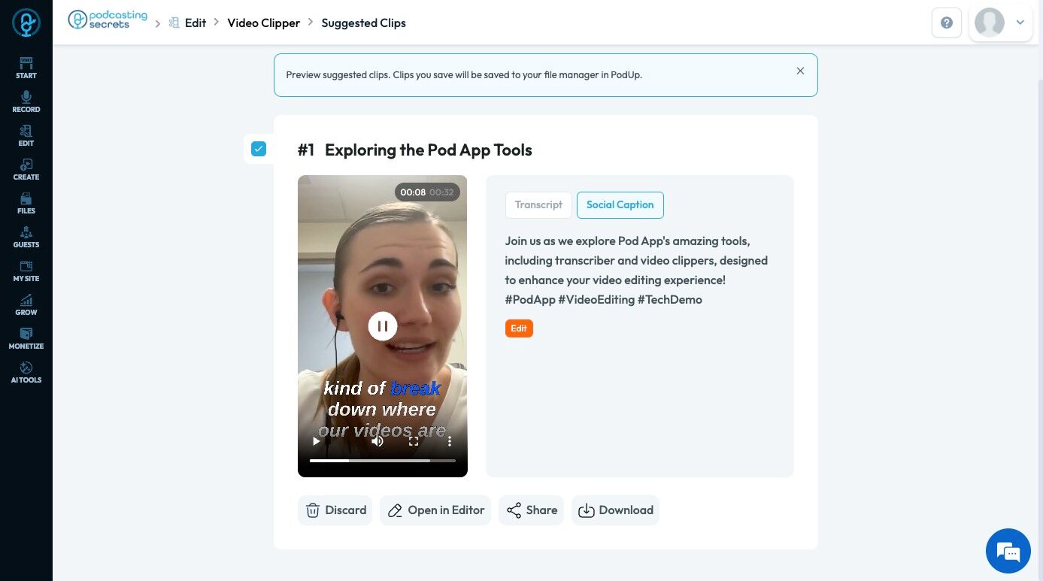Seek on the video progress bar

(383, 460)
